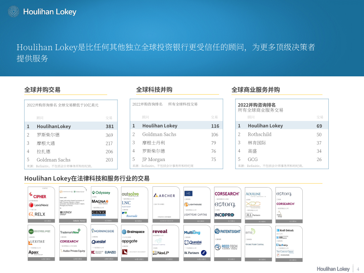Select the Houlihan Lokey row with 116 deals
364x273 pixels.
click(176, 126)
